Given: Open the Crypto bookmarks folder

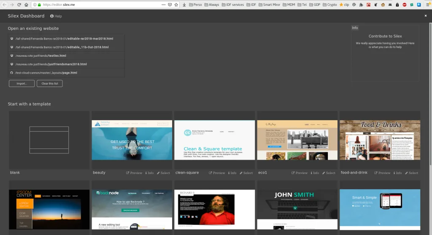Looking at the screenshot, I should point(330,5).
